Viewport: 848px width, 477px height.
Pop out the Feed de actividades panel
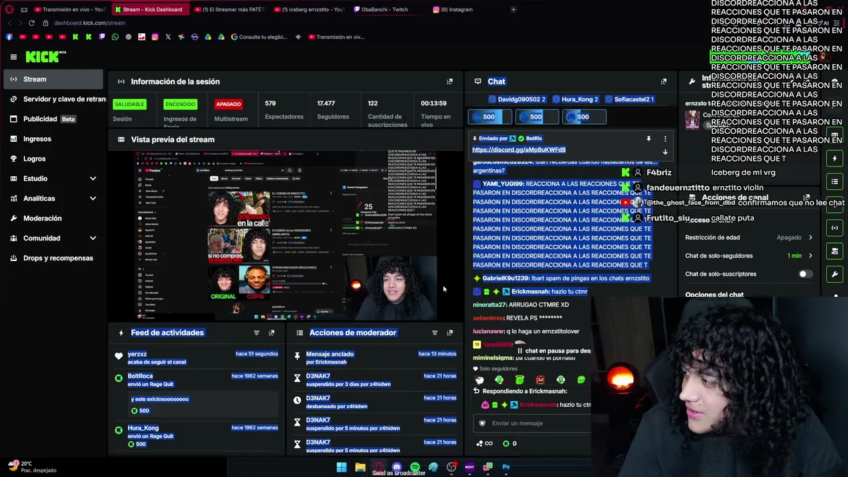coord(272,333)
